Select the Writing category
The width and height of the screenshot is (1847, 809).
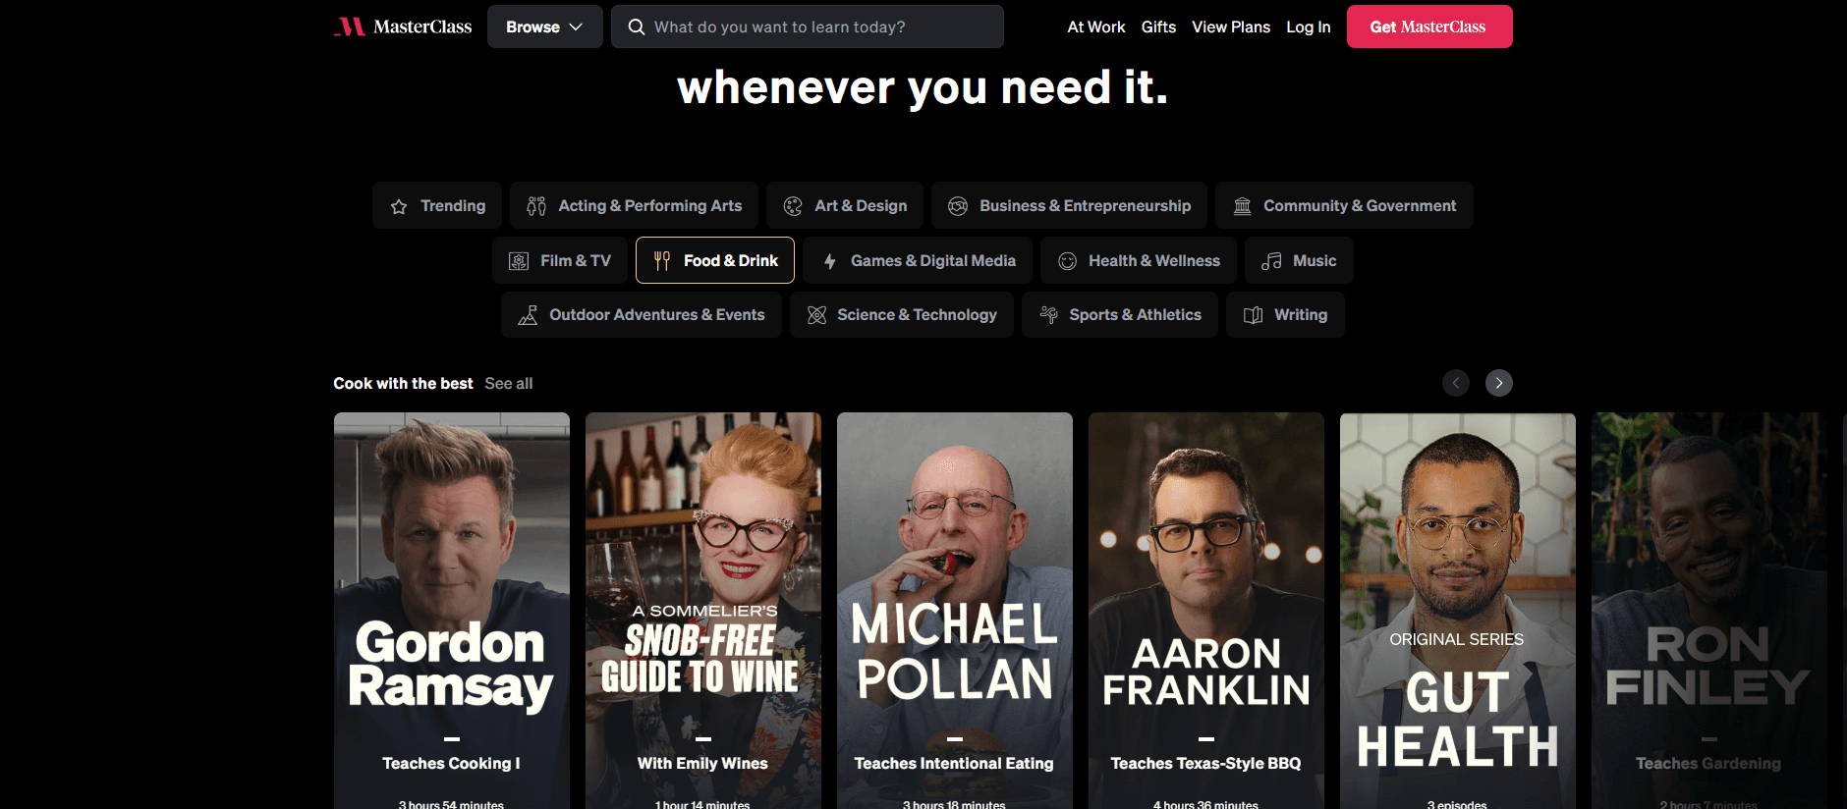click(1285, 314)
